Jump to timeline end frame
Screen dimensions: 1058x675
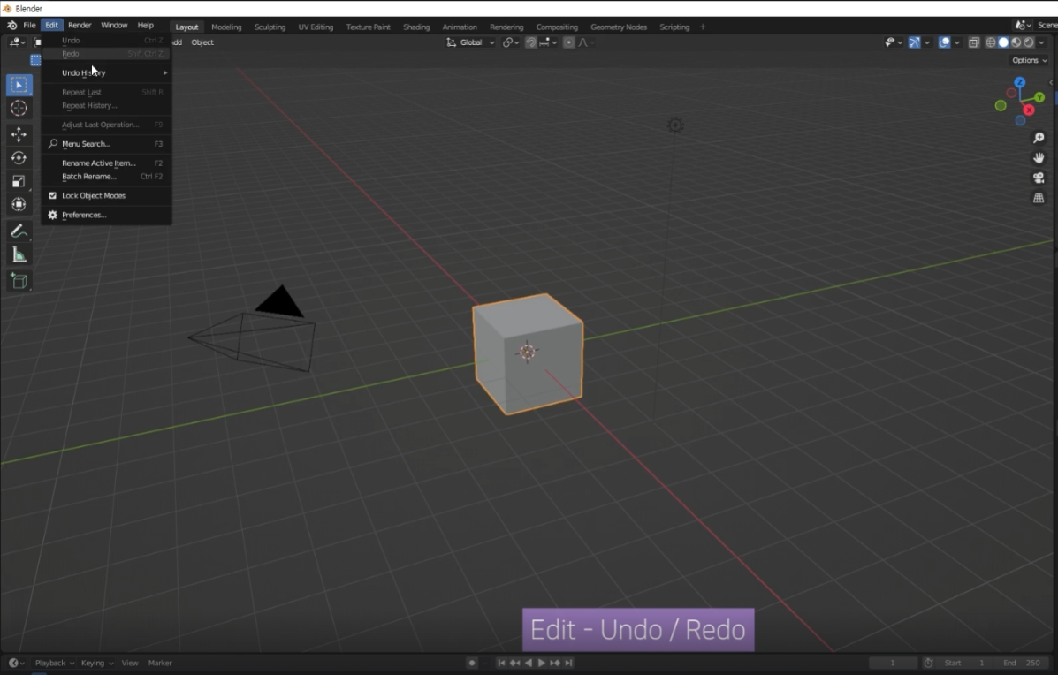coord(569,663)
